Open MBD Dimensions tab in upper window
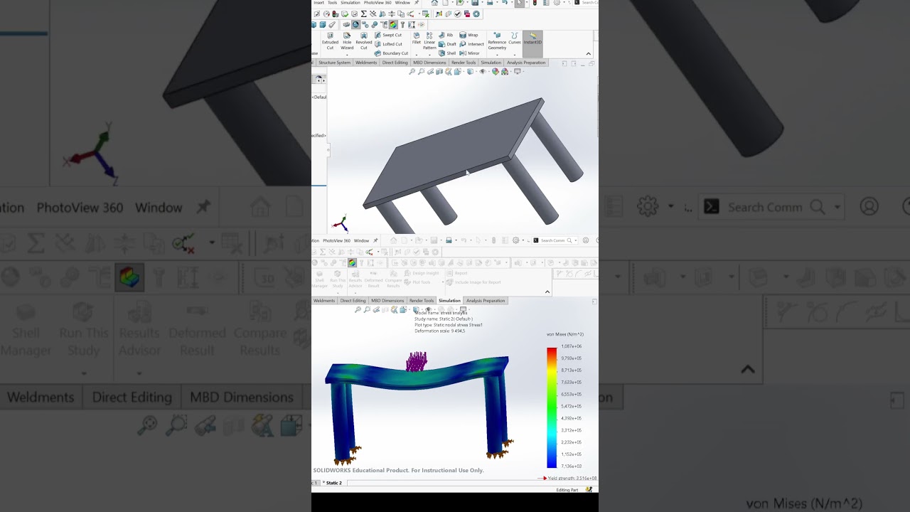This screenshot has width=910, height=512. (429, 63)
